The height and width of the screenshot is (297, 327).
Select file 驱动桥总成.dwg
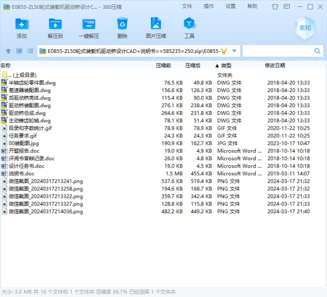[27, 113]
